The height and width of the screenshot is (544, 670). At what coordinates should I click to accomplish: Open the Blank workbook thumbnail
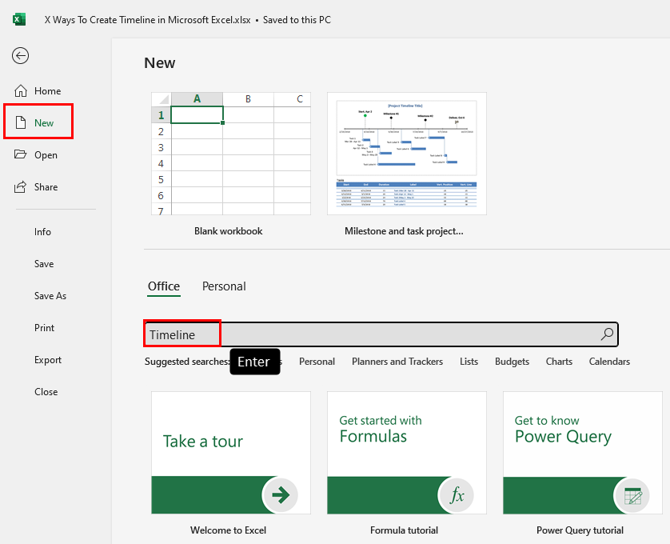pyautogui.click(x=231, y=154)
